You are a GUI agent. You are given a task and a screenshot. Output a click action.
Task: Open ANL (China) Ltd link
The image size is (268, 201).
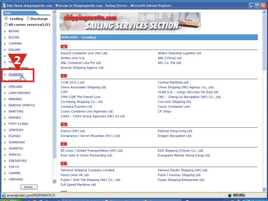tap(170, 58)
